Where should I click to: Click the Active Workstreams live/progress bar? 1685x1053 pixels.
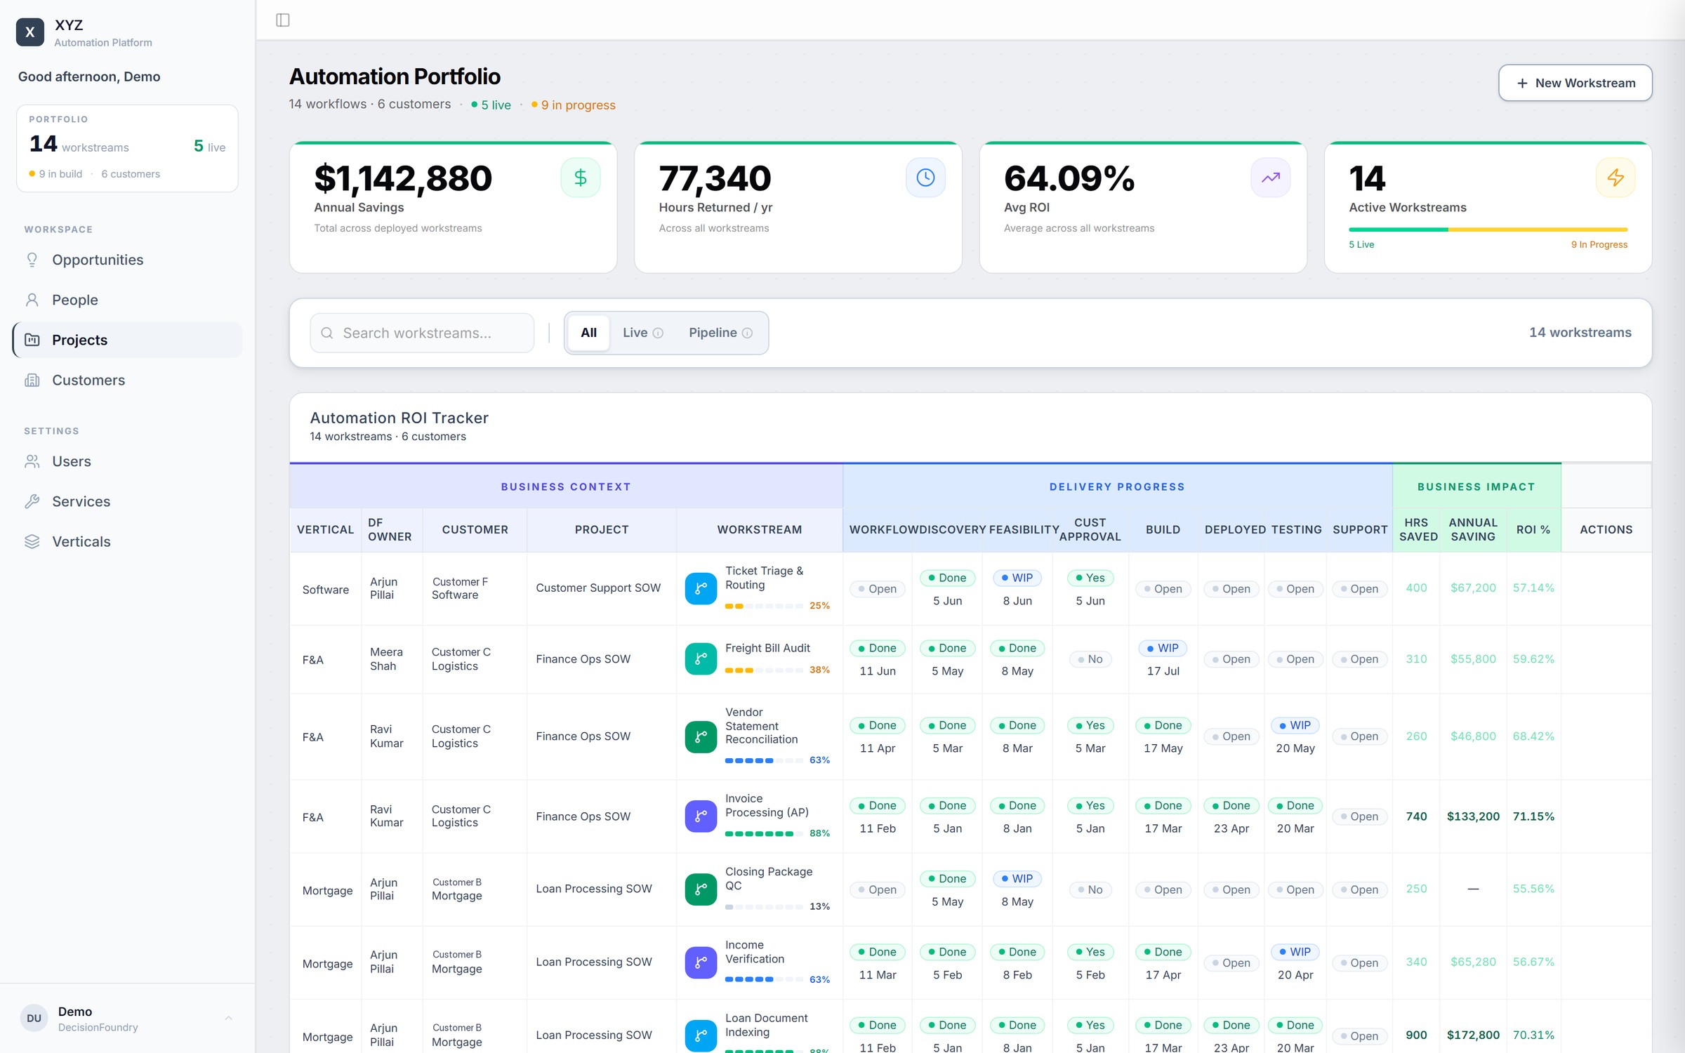pos(1488,230)
